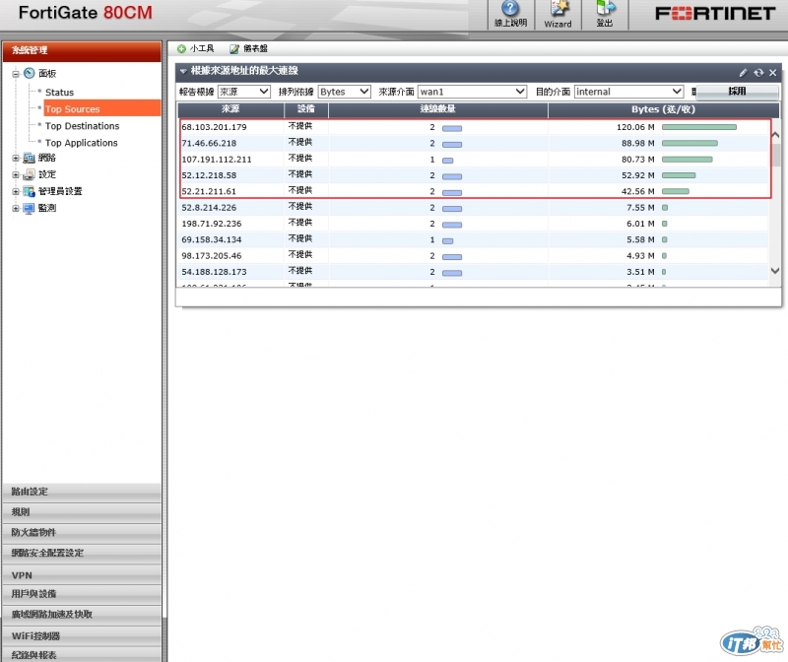Image resolution: width=788 pixels, height=662 pixels.
Task: Open the dashboard edit icon
Action: (x=234, y=48)
